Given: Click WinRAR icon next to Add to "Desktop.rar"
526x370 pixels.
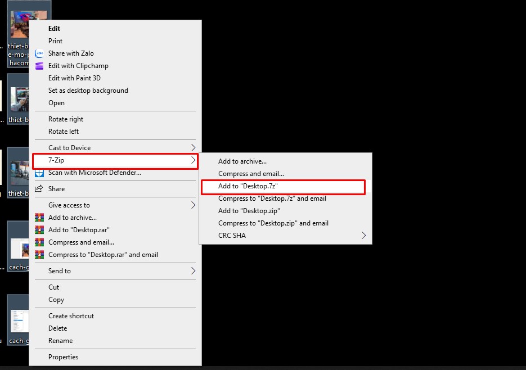Looking at the screenshot, I should [39, 230].
